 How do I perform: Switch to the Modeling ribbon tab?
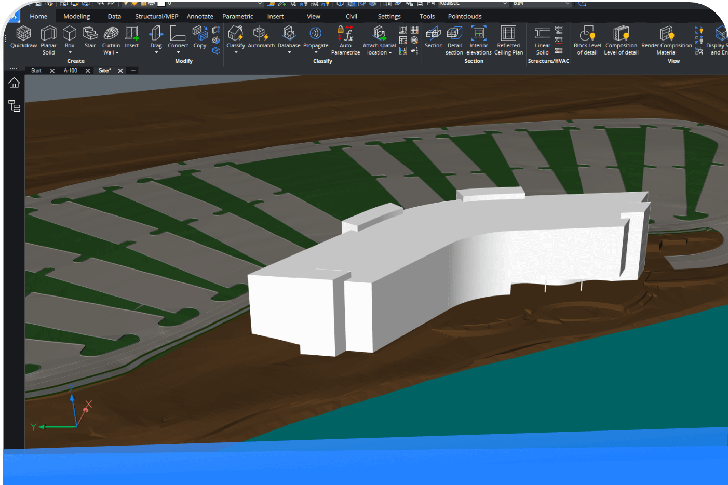pos(76,16)
